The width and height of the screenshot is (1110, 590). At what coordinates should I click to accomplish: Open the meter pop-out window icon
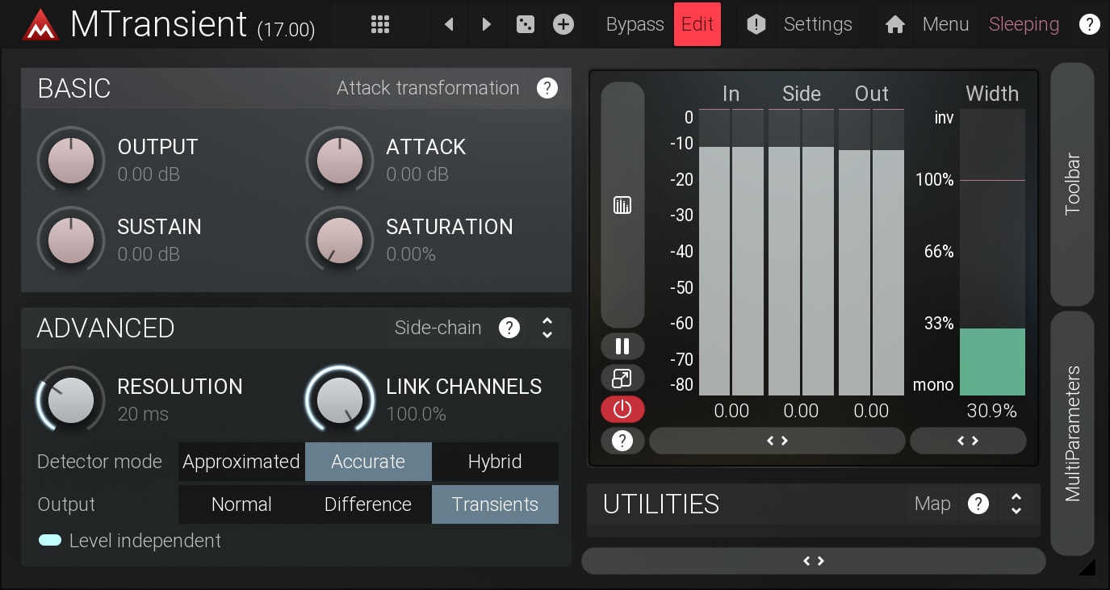[622, 378]
